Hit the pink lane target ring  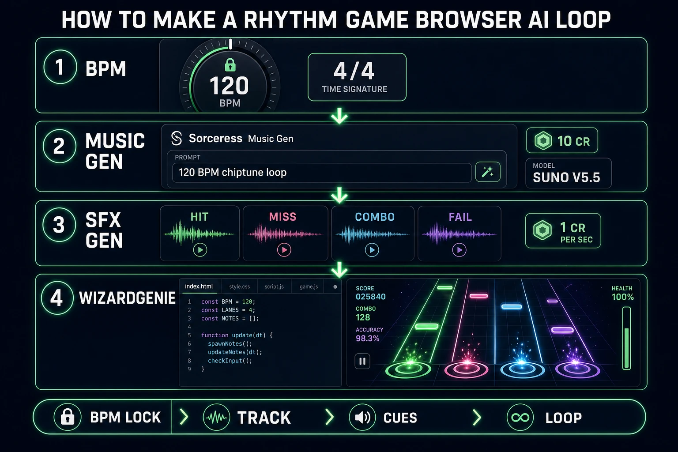tap(467, 369)
